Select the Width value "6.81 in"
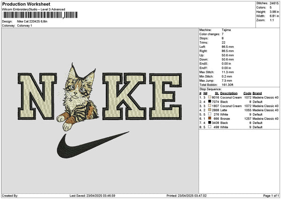Image resolution: width=281 pixels, height=199 pixels. (274, 16)
